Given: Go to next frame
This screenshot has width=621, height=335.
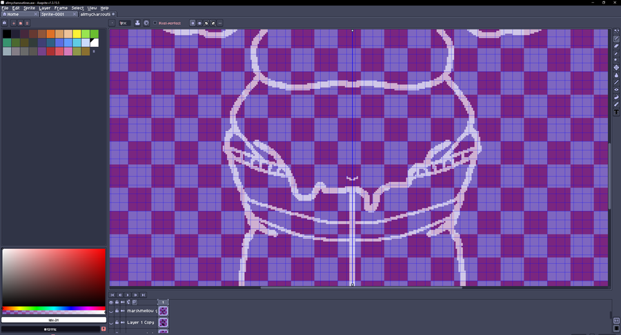Looking at the screenshot, I should (x=135, y=294).
